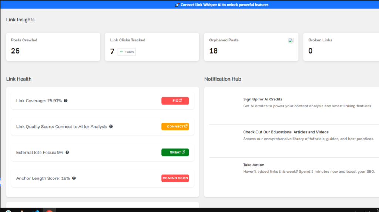This screenshot has height=212, width=379.
Task: Open the Link Clicks Tracked card
Action: coord(152,47)
